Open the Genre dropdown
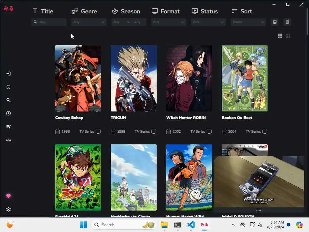Viewport: 309px width, 232px height. point(89,22)
